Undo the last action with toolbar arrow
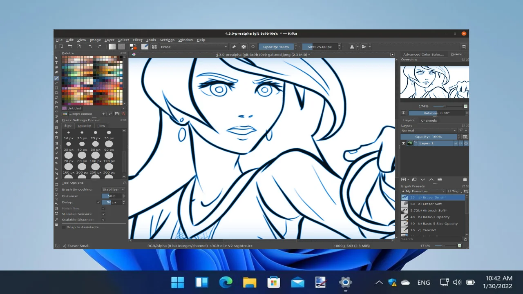 pyautogui.click(x=91, y=47)
